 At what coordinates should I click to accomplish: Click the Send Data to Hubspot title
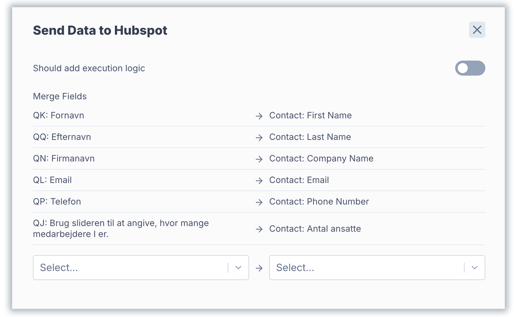click(100, 31)
